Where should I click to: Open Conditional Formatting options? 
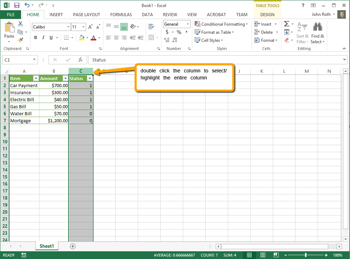221,24
